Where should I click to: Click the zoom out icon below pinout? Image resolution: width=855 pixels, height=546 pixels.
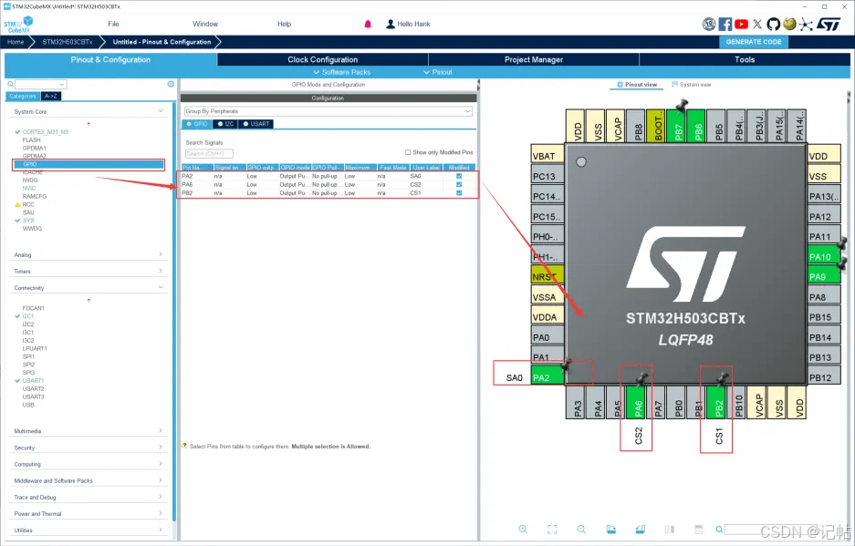[581, 530]
